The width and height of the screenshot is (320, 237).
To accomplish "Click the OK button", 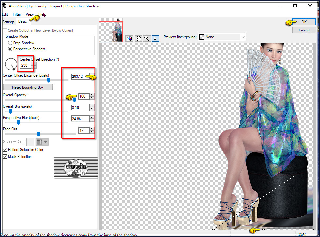I will coord(304,22).
